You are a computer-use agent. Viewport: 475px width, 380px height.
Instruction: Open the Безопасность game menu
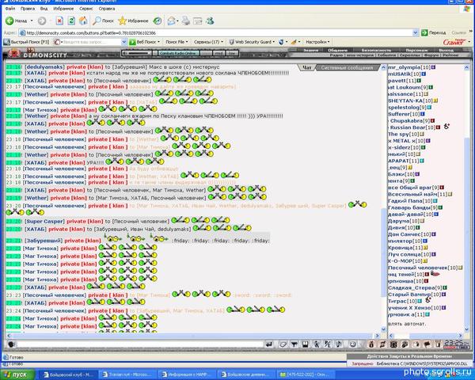coord(376,50)
